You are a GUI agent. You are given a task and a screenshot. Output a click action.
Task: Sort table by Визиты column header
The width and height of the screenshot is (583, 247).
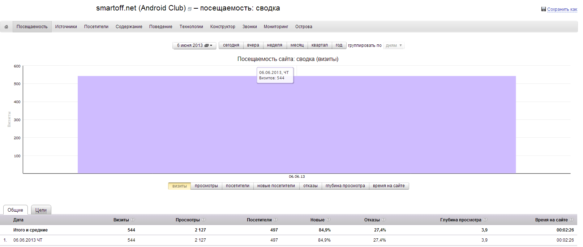pyautogui.click(x=121, y=220)
